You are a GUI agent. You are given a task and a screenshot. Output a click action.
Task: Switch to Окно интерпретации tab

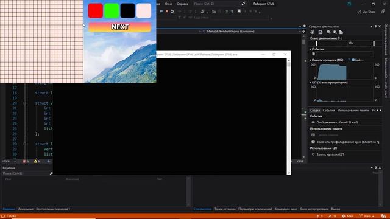(314, 209)
